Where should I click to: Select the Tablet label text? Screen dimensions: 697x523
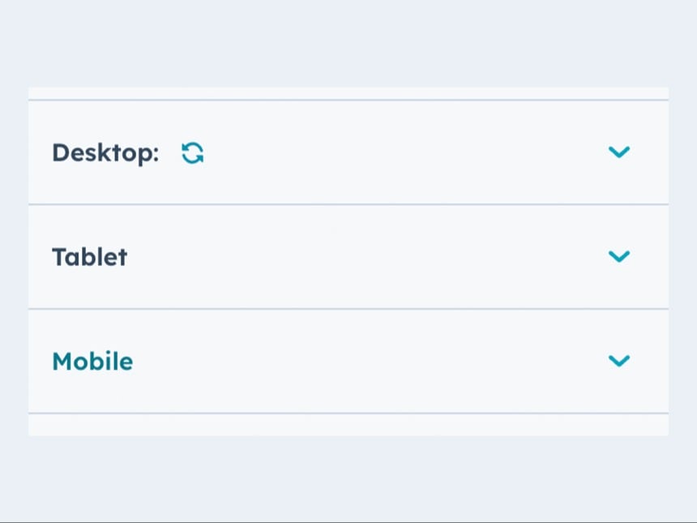click(x=89, y=256)
